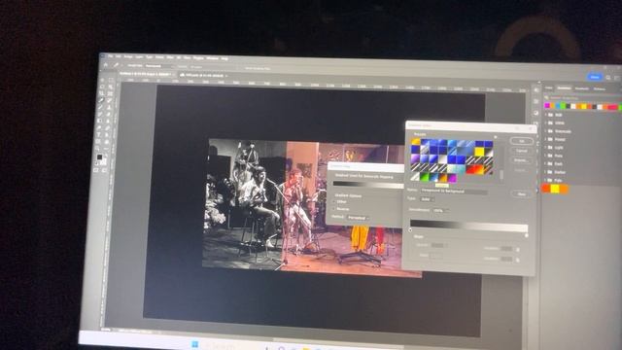622x350 pixels.
Task: Select the highlighted Eyedropper tool
Action: 101,100
